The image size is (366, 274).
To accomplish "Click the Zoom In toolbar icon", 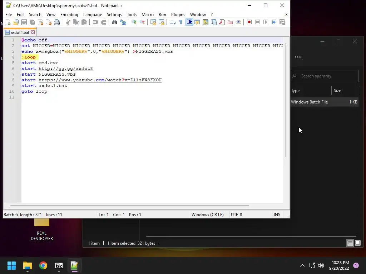I will point(134,22).
